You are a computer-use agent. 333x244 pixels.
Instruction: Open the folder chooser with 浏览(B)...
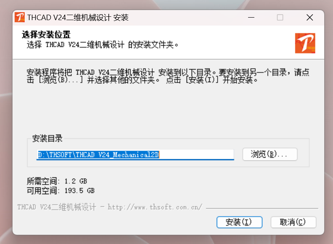pos(270,154)
